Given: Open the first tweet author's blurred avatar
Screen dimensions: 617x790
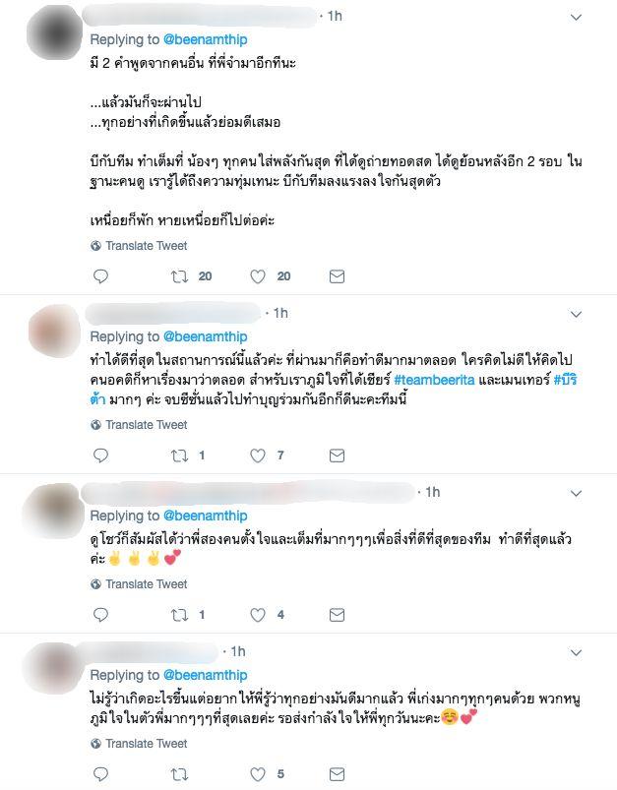Looking at the screenshot, I should point(54,31).
